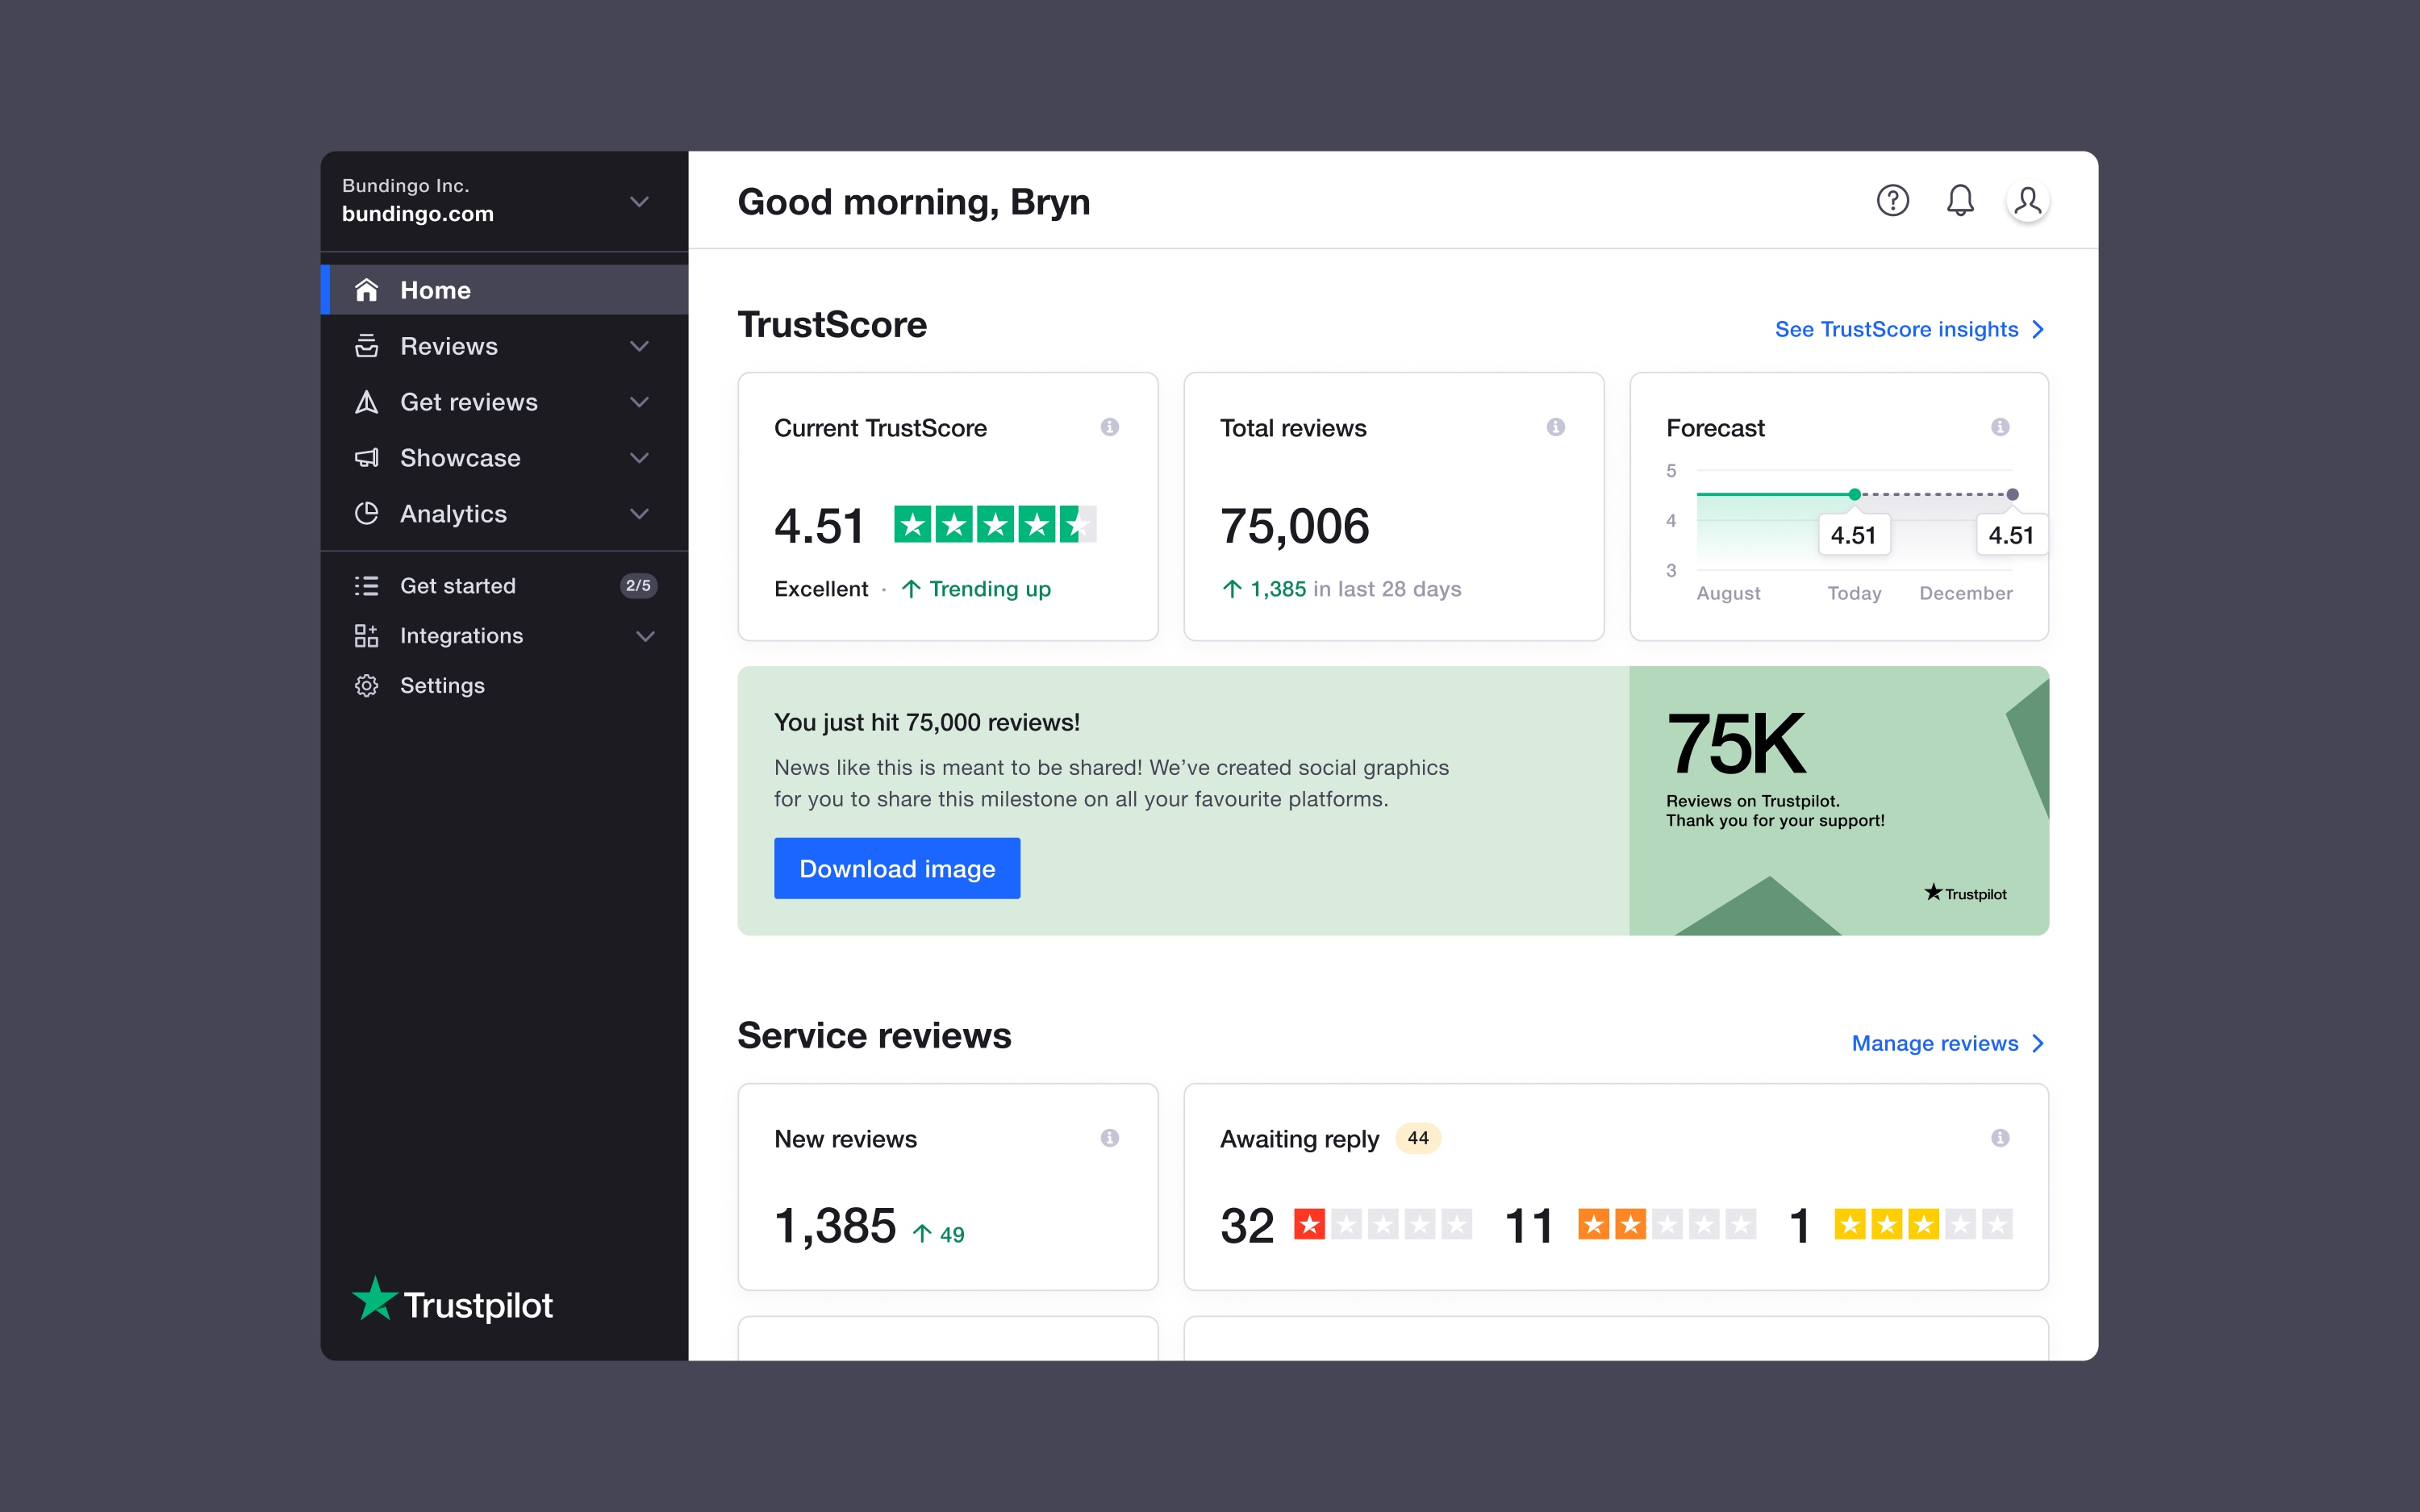The width and height of the screenshot is (2420, 1512).
Task: Click the help question mark icon
Action: coord(1892,200)
